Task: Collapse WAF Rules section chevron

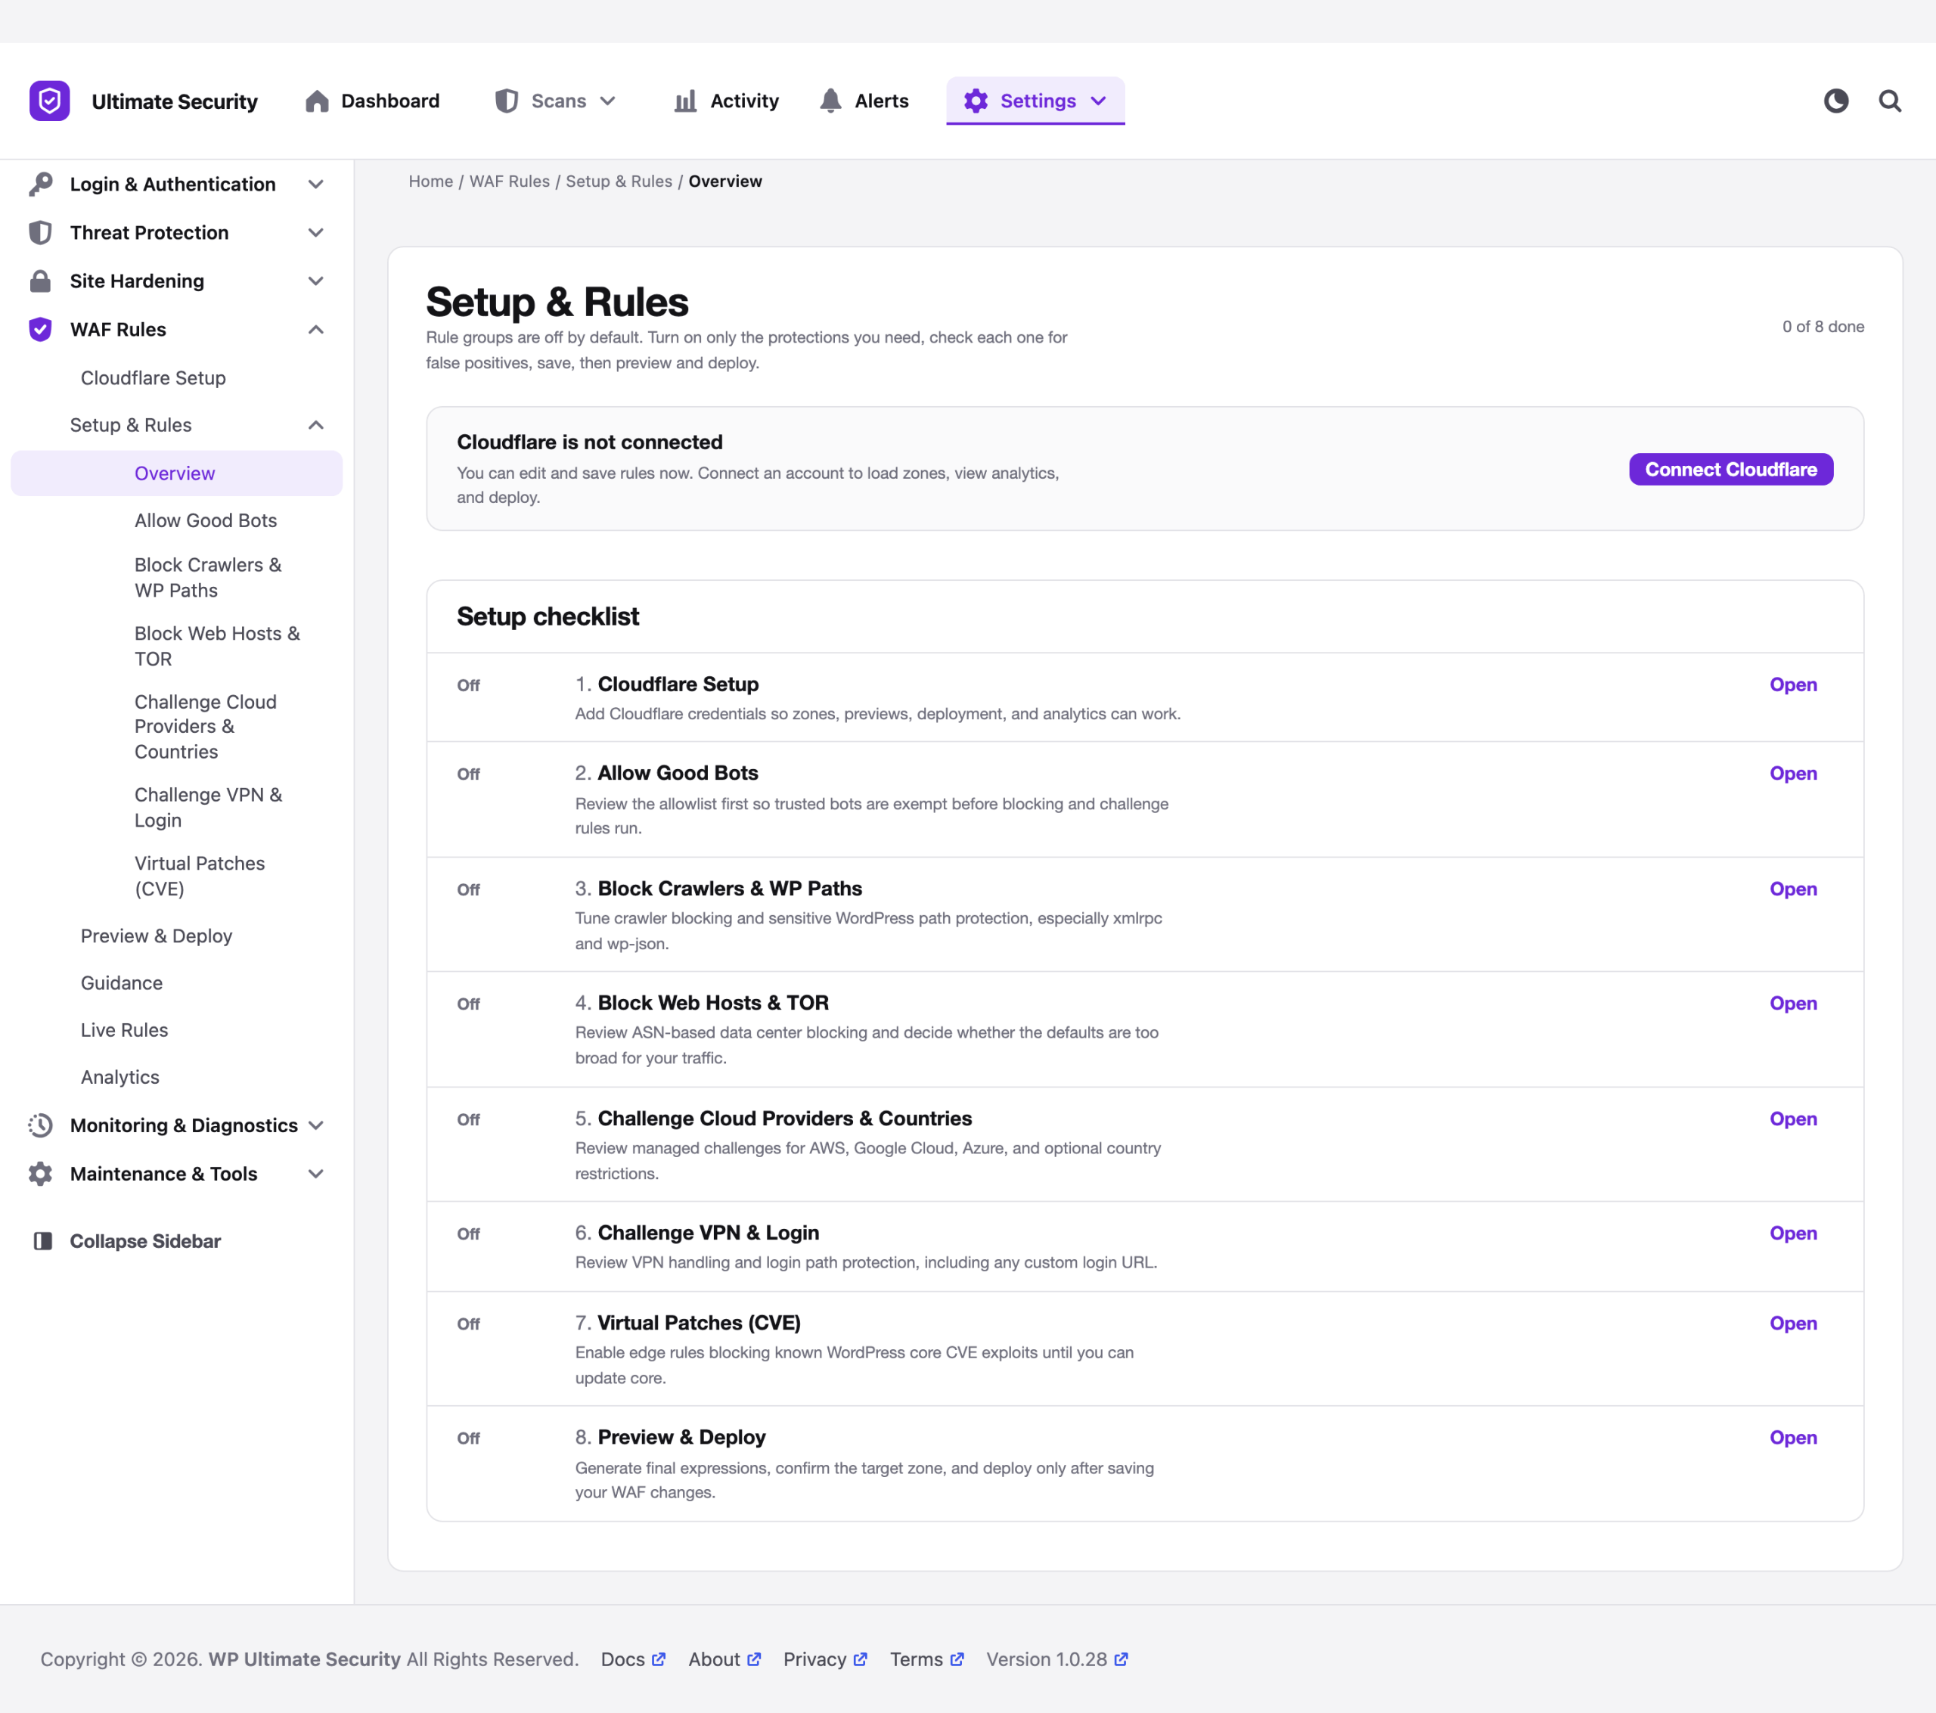Action: [x=316, y=329]
